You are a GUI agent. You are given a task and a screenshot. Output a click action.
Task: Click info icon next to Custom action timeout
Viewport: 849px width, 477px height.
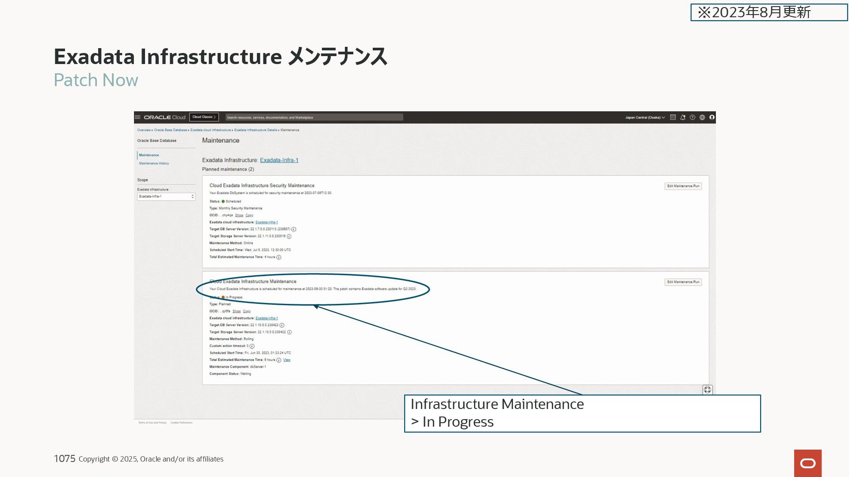252,346
